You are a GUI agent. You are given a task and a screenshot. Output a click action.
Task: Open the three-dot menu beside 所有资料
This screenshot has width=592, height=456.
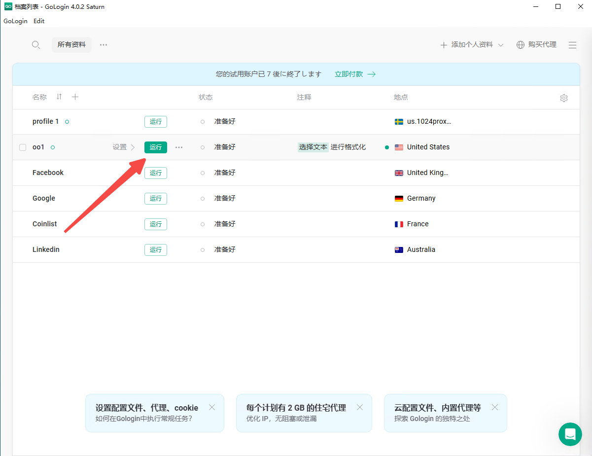pyautogui.click(x=104, y=45)
